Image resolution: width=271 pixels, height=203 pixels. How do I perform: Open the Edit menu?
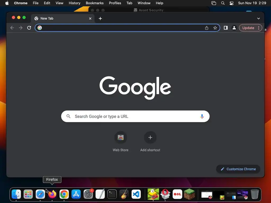click(x=47, y=3)
